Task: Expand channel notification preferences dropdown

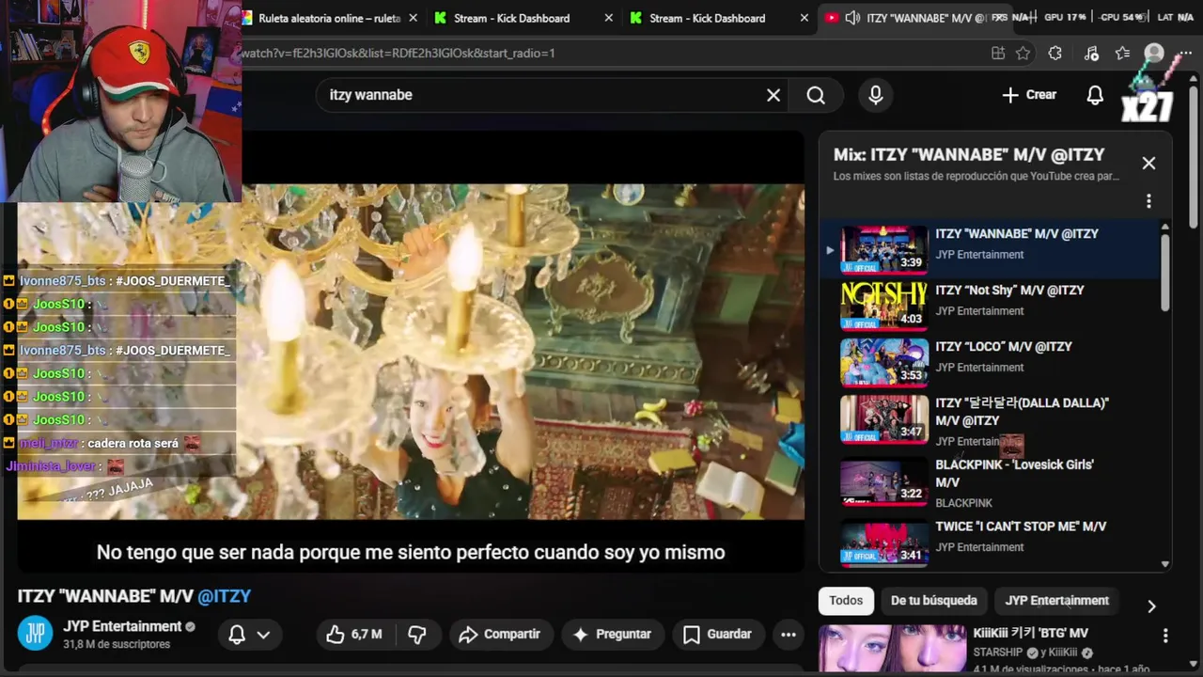Action: pos(263,635)
